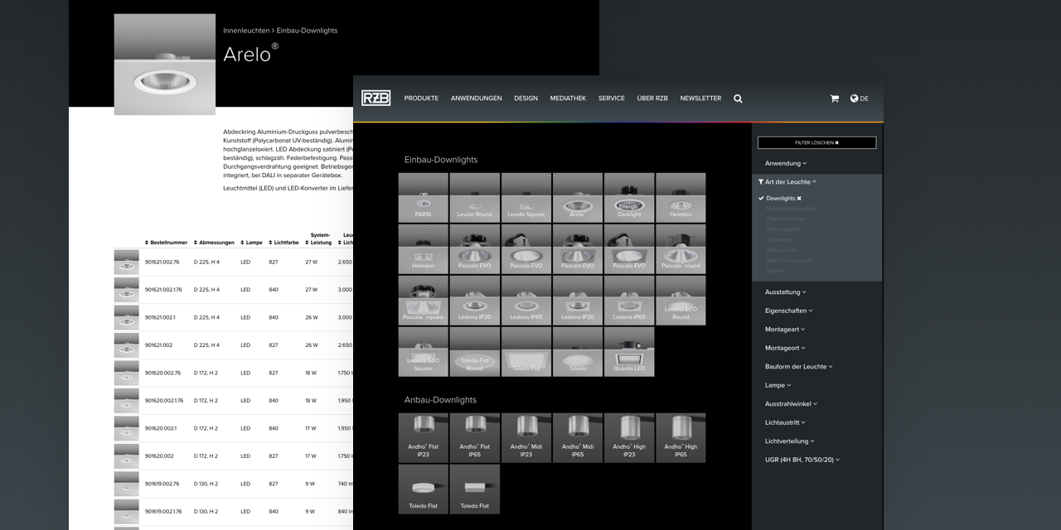1061x530 pixels.
Task: Expand the Eigenschaften filter section
Action: (788, 311)
